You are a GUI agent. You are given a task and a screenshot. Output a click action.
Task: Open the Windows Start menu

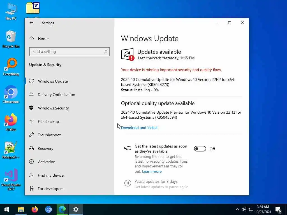pos(7,209)
